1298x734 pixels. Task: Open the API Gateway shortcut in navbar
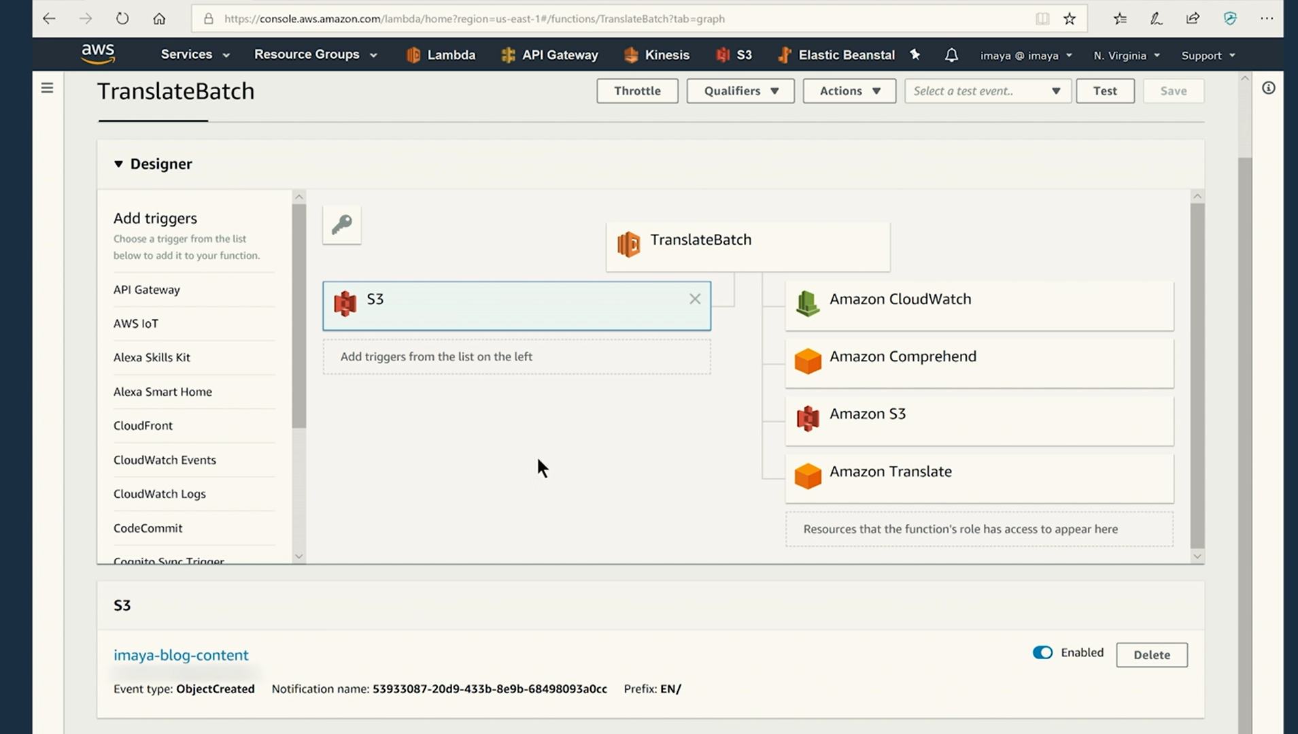tap(549, 55)
